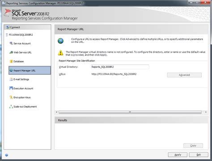Click the Scale-out Deployment icon
The height and width of the screenshot is (161, 212).
click(x=11, y=106)
